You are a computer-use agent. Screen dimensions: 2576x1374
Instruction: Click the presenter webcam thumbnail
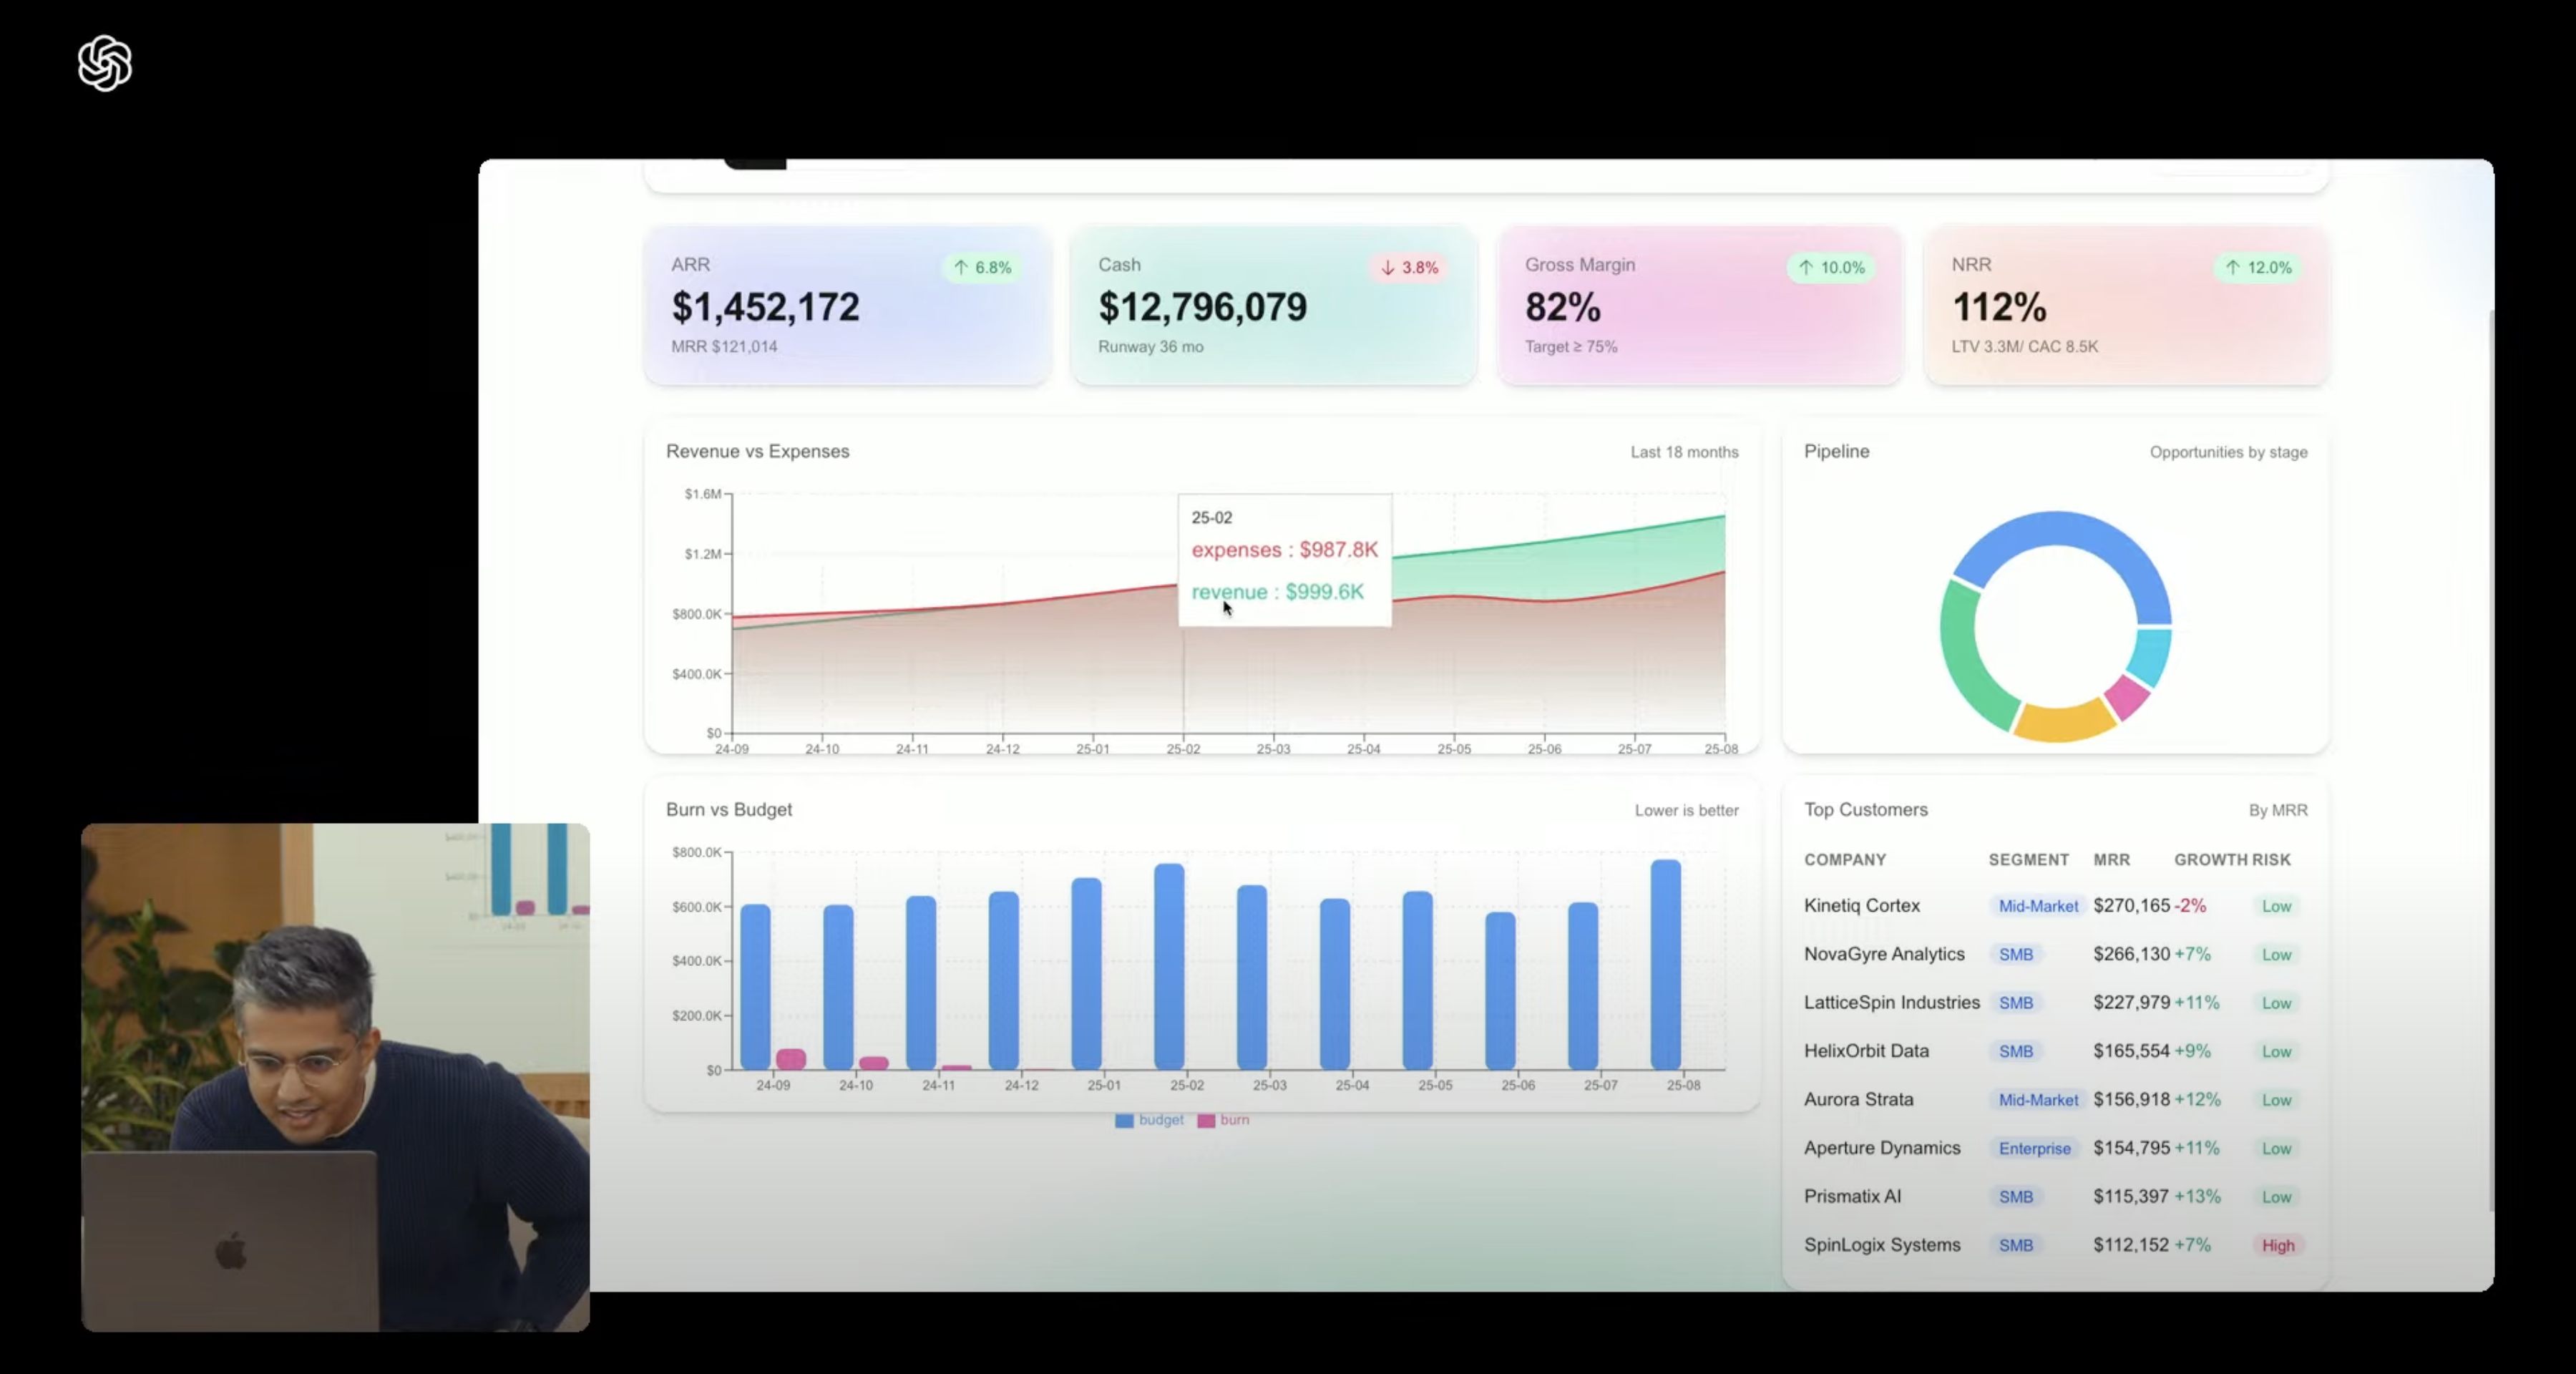pyautogui.click(x=335, y=1077)
